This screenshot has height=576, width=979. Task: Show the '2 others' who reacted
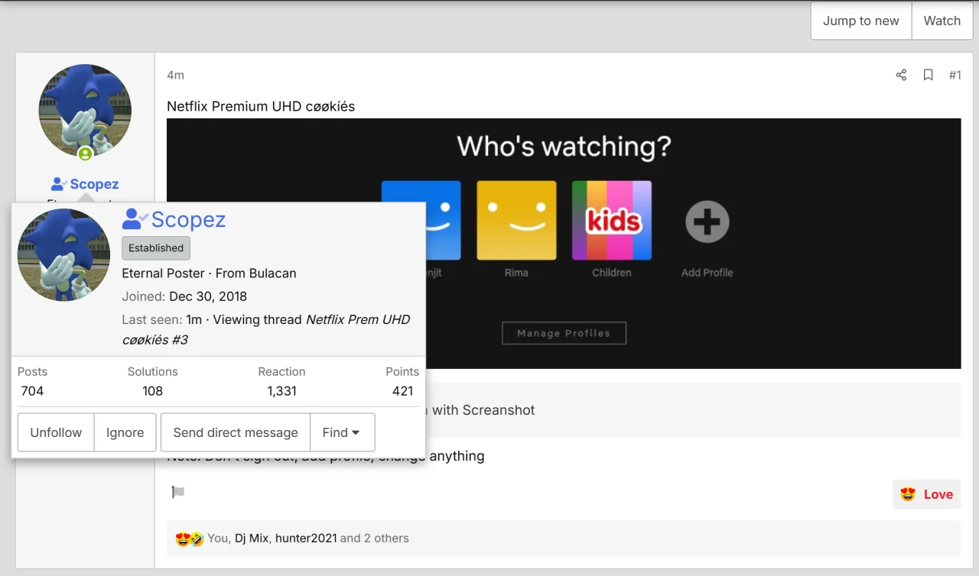click(x=386, y=538)
